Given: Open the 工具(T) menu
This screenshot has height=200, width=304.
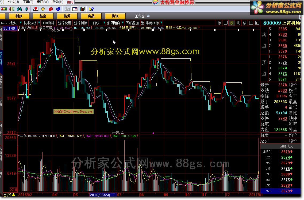Looking at the screenshot, I should tap(28, 2).
